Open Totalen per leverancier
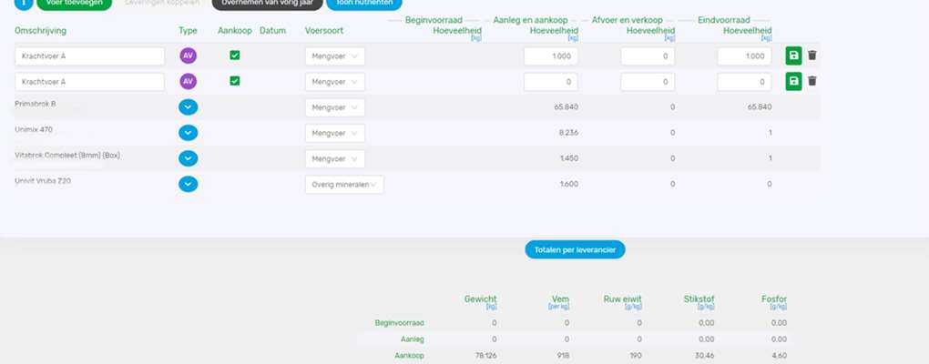Screen dimensions: 929x364 pos(575,249)
